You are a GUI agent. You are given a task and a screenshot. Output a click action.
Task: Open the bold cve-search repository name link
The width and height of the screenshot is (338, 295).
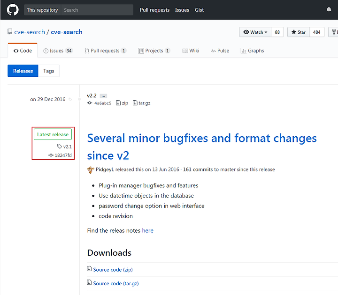pyautogui.click(x=67, y=32)
